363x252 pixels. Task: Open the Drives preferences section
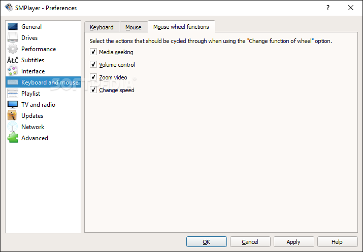point(43,37)
